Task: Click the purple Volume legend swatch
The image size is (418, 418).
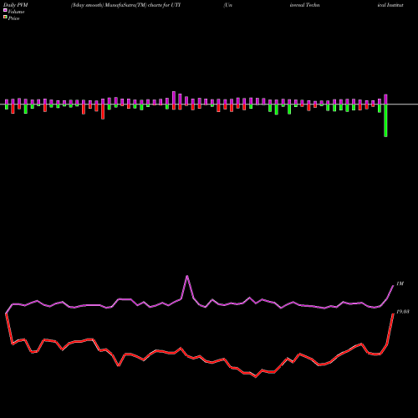Action: coord(5,10)
